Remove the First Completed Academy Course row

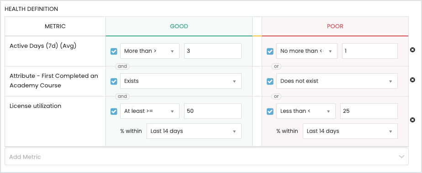(412, 80)
